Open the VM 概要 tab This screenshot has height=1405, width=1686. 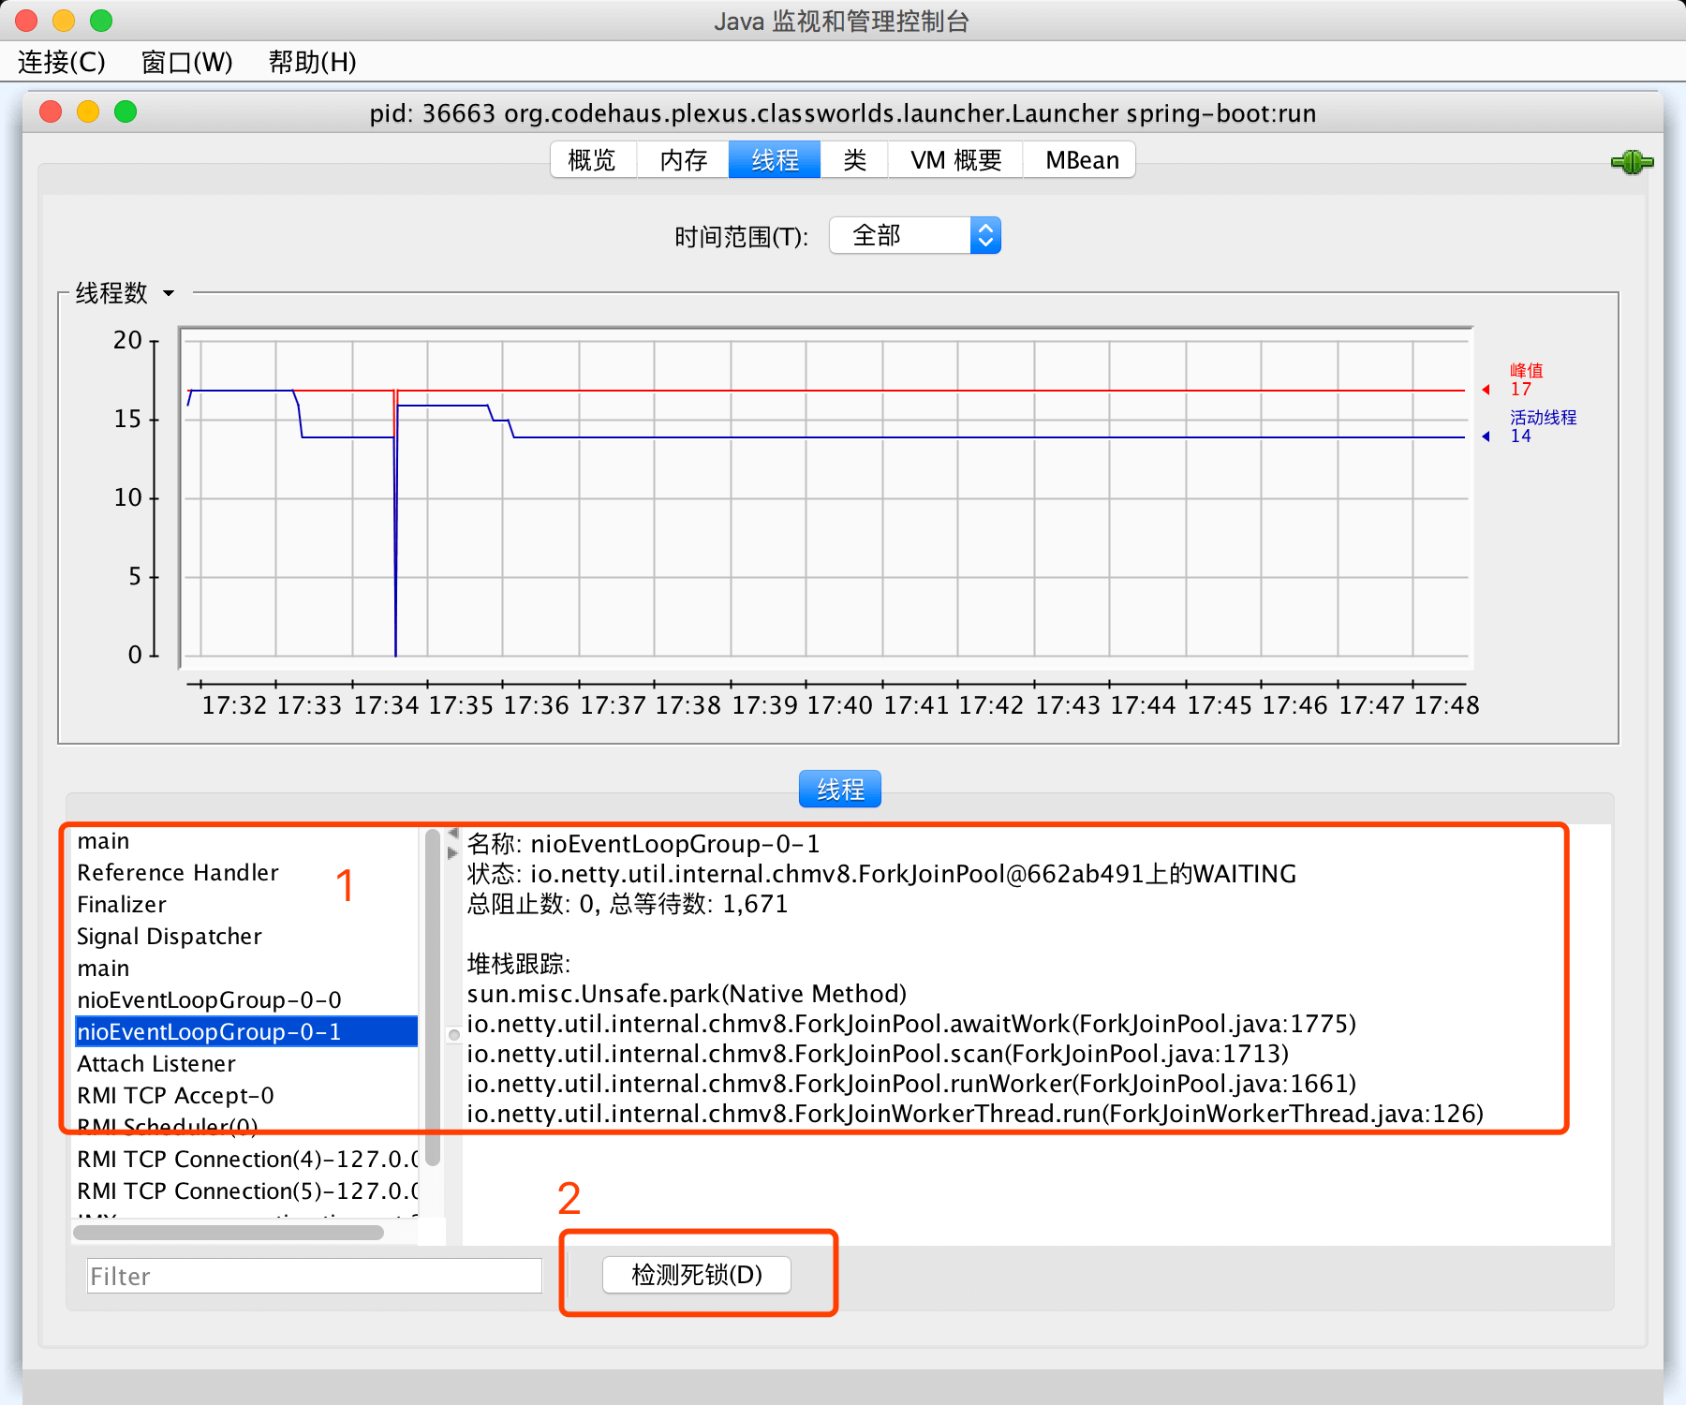tap(955, 160)
